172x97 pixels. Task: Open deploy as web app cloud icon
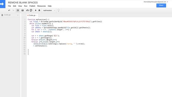[x=27, y=10]
